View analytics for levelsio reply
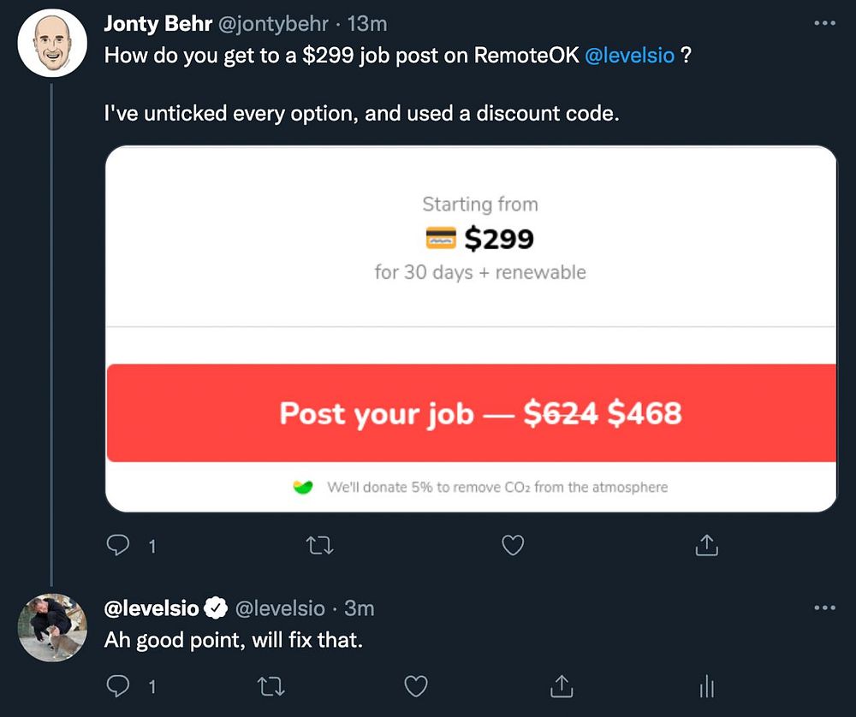The image size is (856, 717). tap(706, 685)
